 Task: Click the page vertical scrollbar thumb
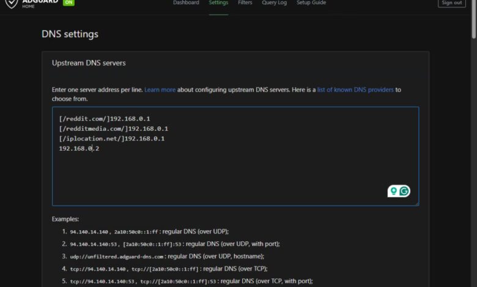point(474,19)
